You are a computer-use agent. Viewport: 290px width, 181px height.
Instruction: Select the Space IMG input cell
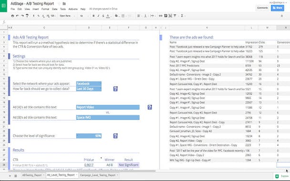tap(108, 118)
